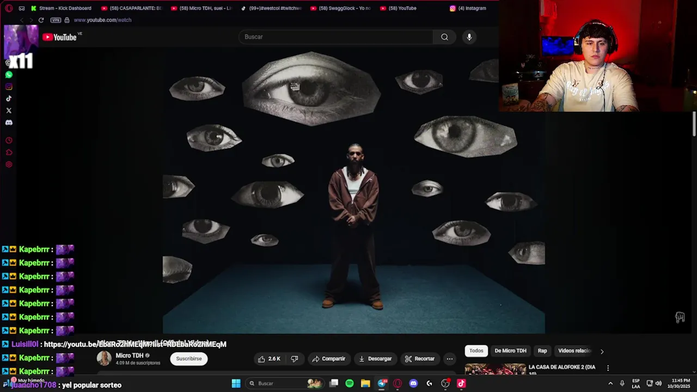Open Opera sidebar settings hexagon icon
697x392 pixels.
click(x=9, y=164)
